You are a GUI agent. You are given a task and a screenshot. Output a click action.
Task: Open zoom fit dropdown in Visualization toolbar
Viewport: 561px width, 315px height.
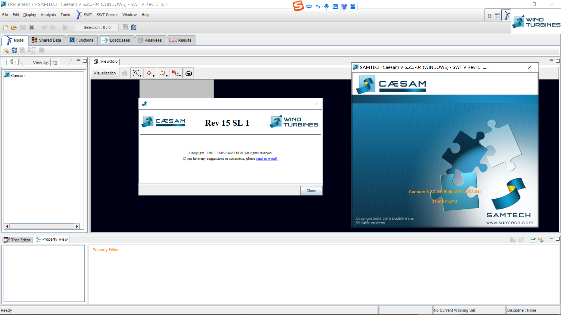pos(137,73)
